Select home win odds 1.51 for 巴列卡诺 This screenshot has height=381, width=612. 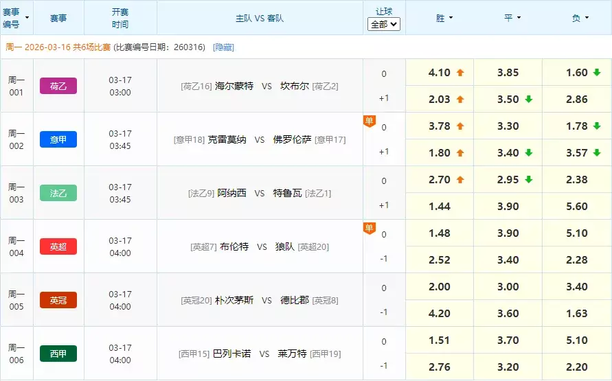pos(440,340)
